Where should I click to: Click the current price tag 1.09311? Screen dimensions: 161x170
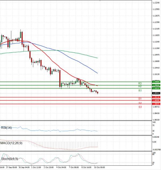click(156, 93)
